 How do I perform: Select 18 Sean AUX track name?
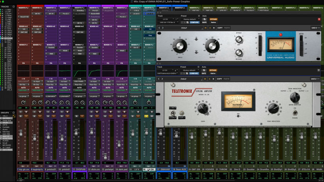click(x=179, y=169)
